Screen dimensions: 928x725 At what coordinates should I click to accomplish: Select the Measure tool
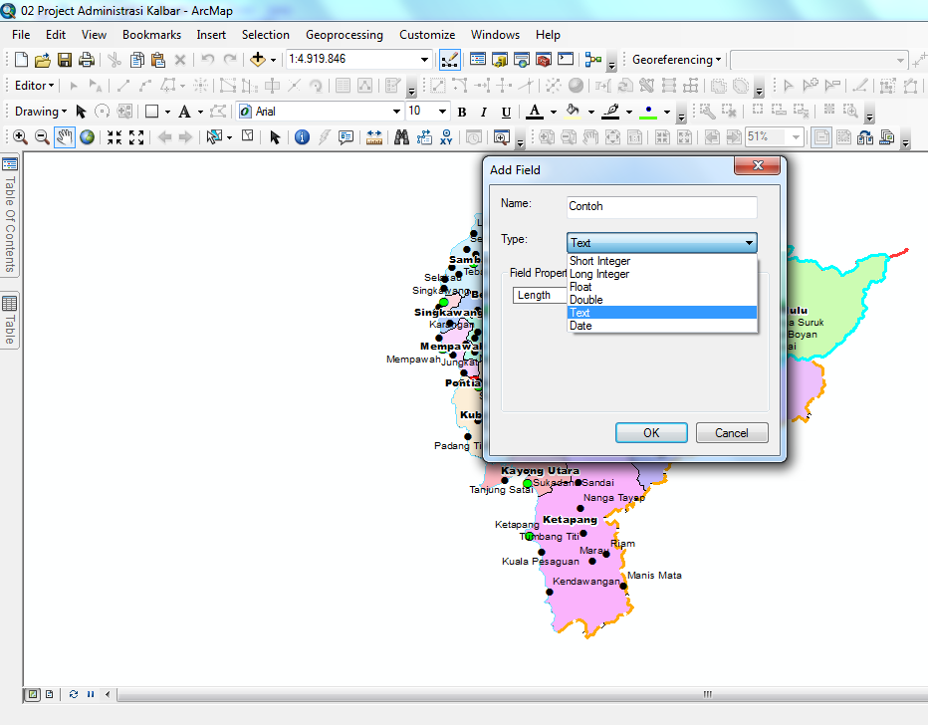pyautogui.click(x=374, y=137)
